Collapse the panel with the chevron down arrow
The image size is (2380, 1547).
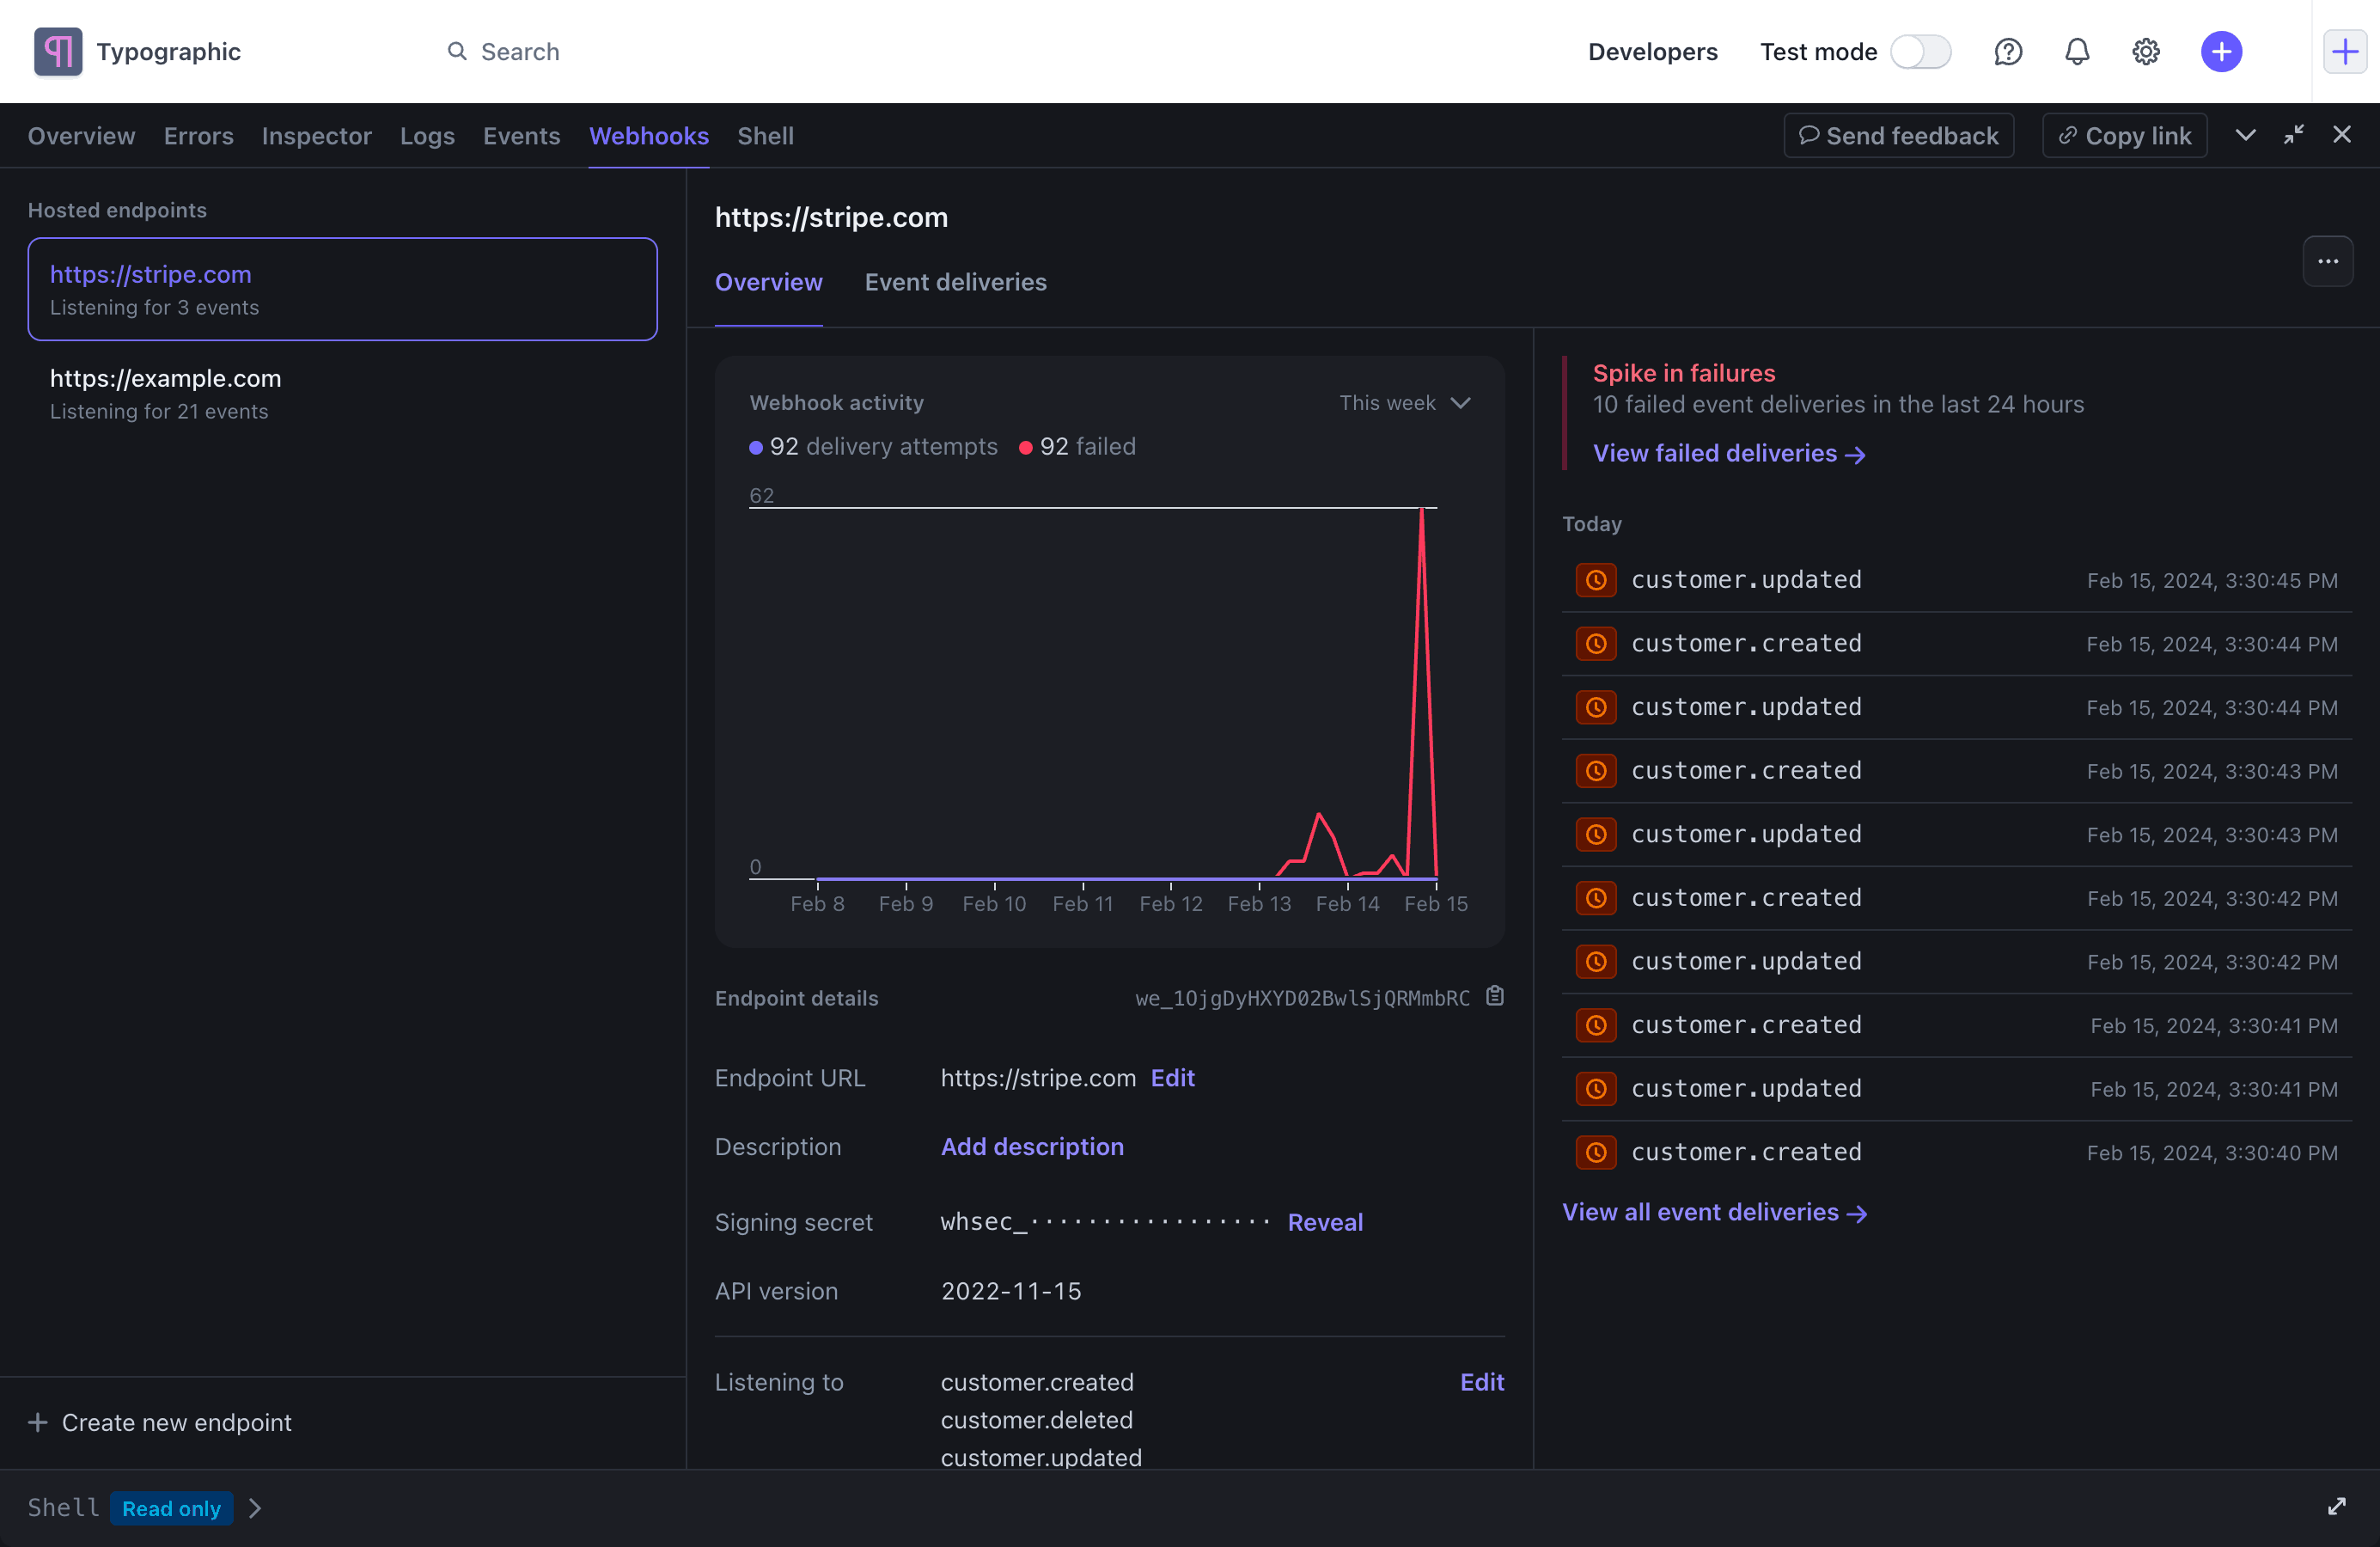point(2246,135)
